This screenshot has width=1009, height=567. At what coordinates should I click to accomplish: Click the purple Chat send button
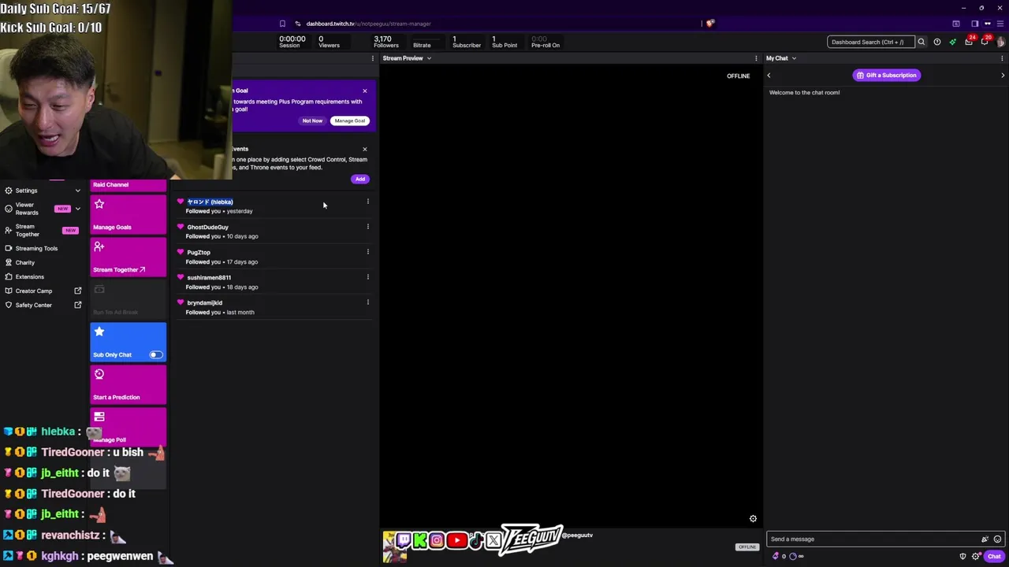[994, 556]
